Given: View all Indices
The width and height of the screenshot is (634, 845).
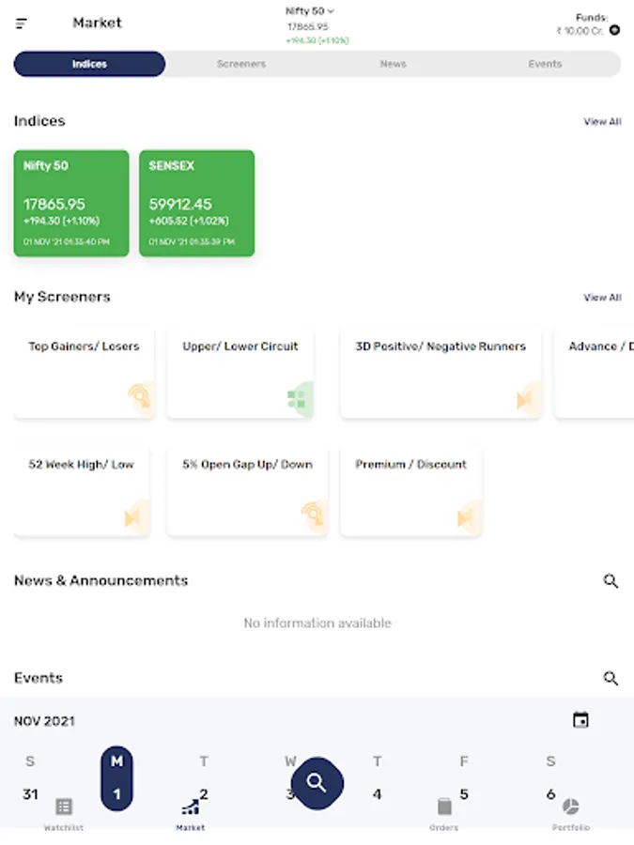Looking at the screenshot, I should [x=602, y=122].
